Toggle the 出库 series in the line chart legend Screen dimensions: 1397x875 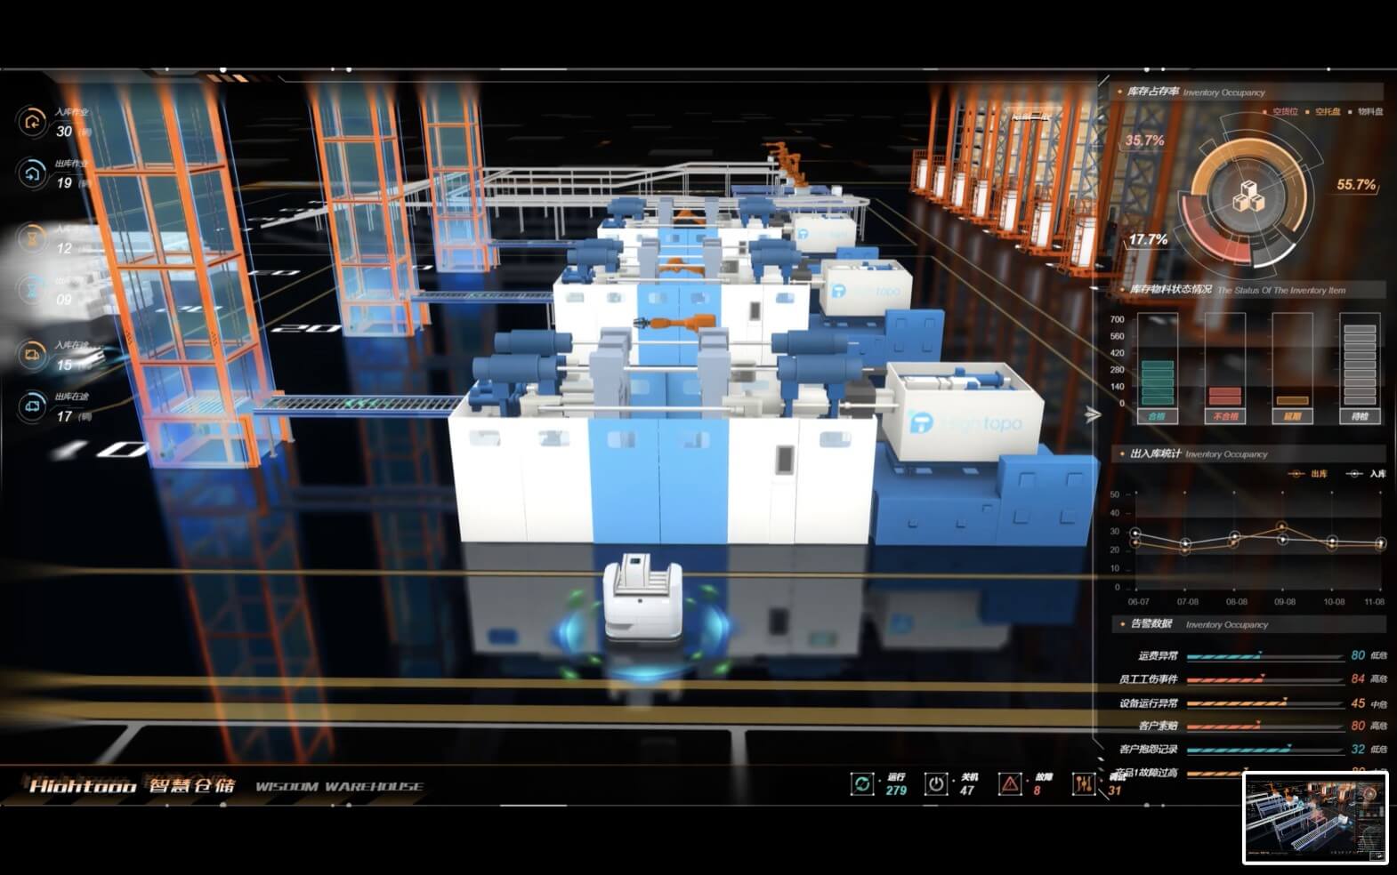click(x=1309, y=474)
